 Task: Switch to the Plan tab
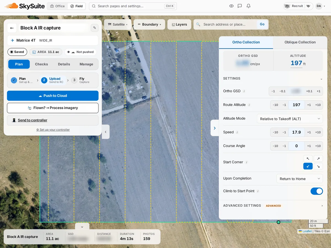pyautogui.click(x=19, y=64)
